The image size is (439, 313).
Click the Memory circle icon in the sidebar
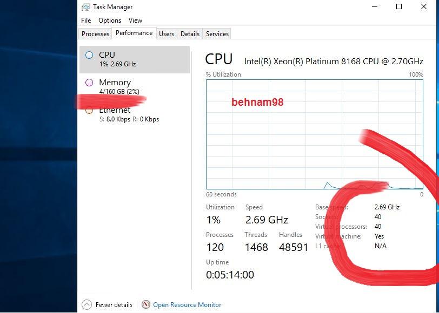click(89, 83)
